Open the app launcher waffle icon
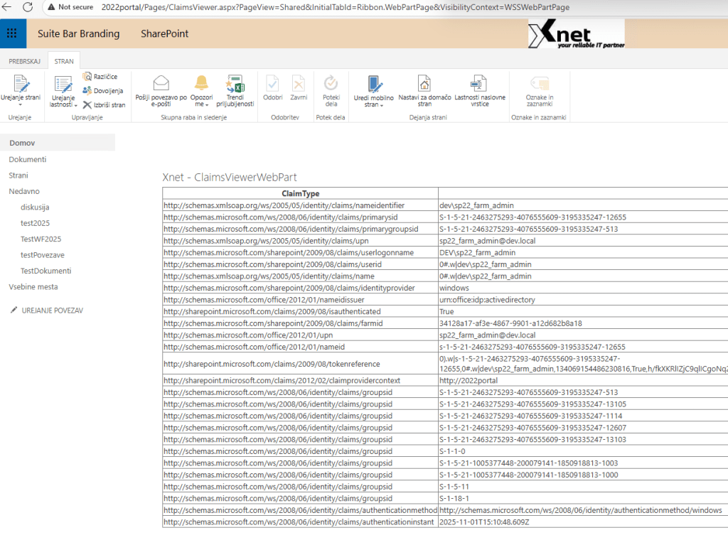The height and width of the screenshot is (540, 728). [12, 33]
